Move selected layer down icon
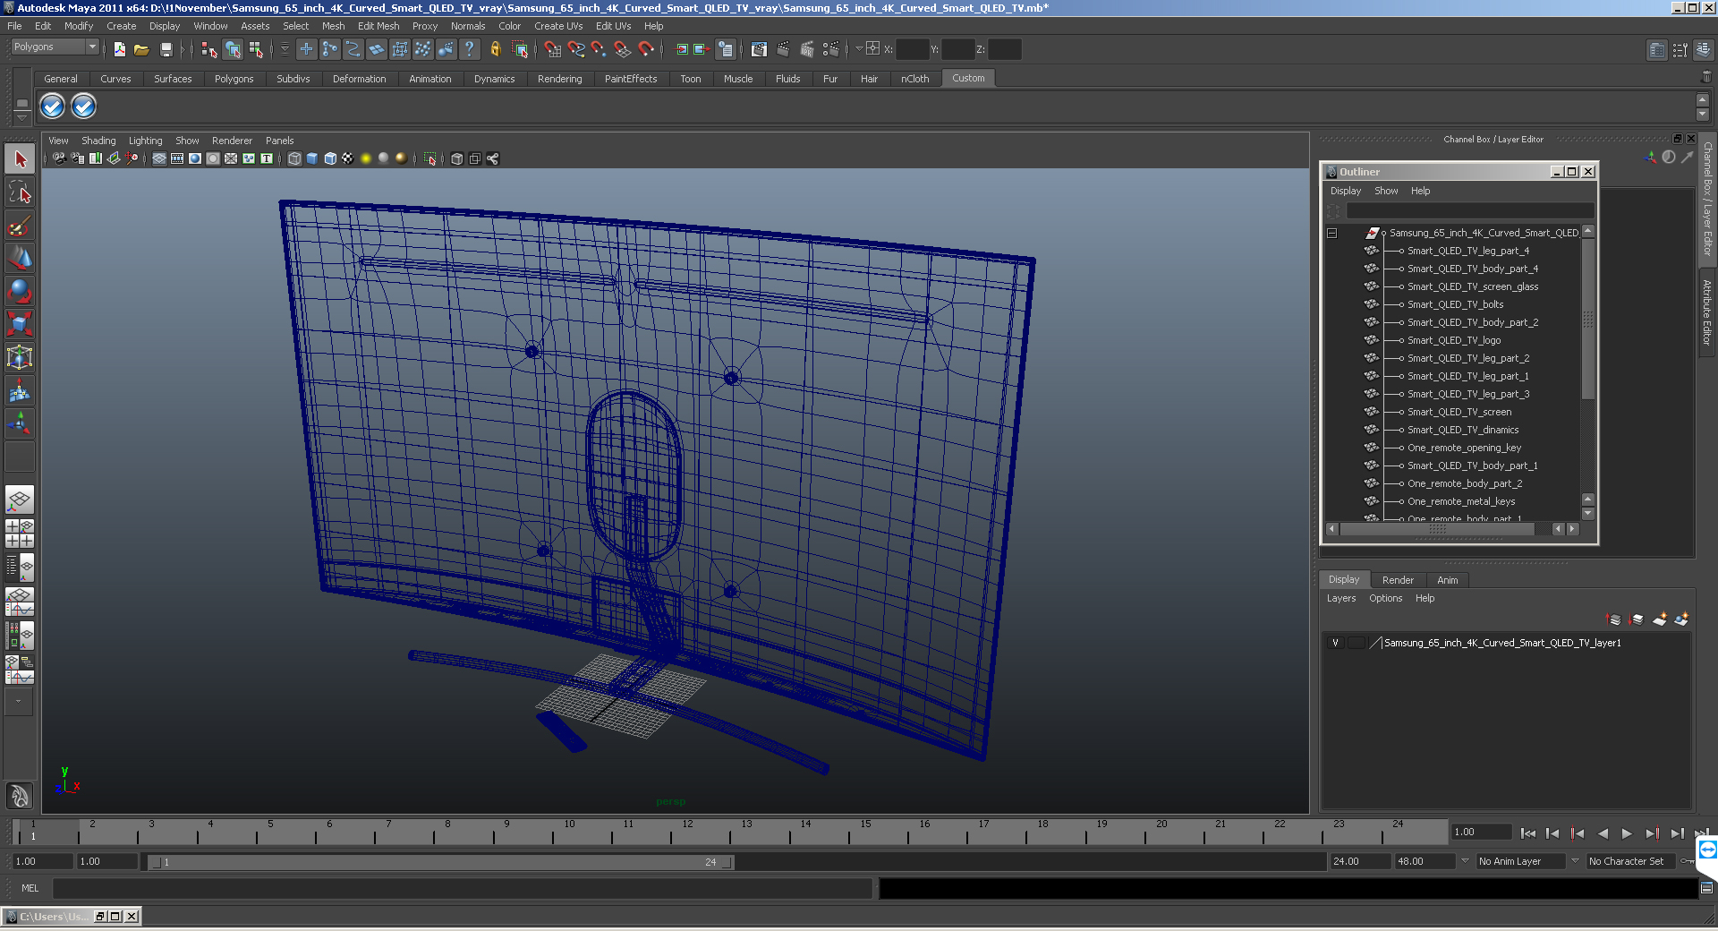 [1637, 619]
